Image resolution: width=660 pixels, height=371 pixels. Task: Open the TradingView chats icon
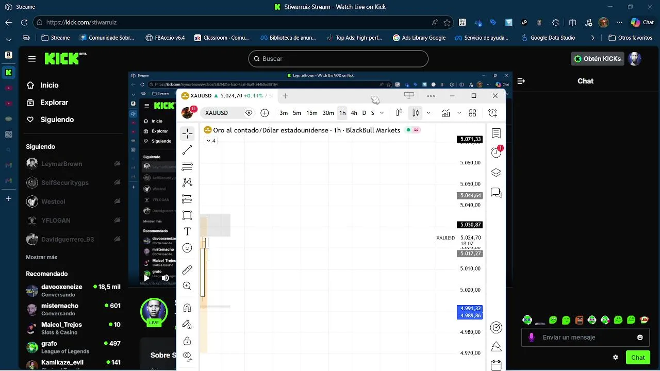point(496,193)
